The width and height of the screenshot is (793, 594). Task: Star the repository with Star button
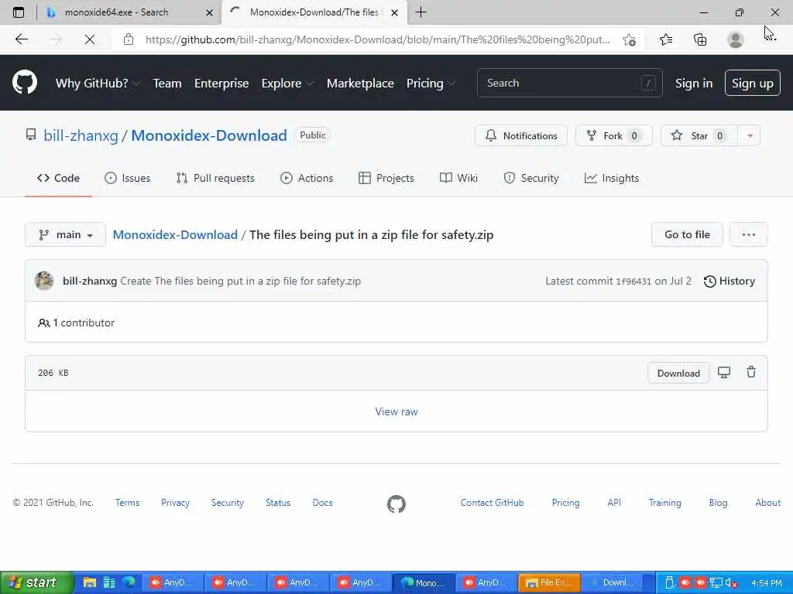[x=699, y=136]
